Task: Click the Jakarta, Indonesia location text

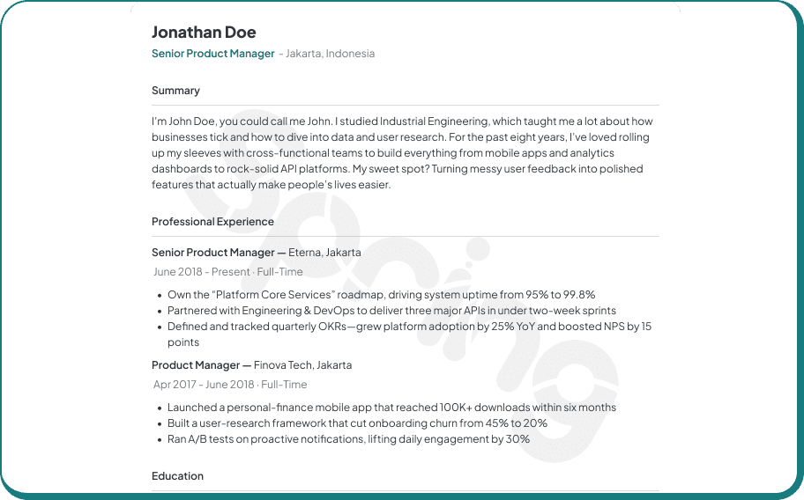Action: click(330, 54)
